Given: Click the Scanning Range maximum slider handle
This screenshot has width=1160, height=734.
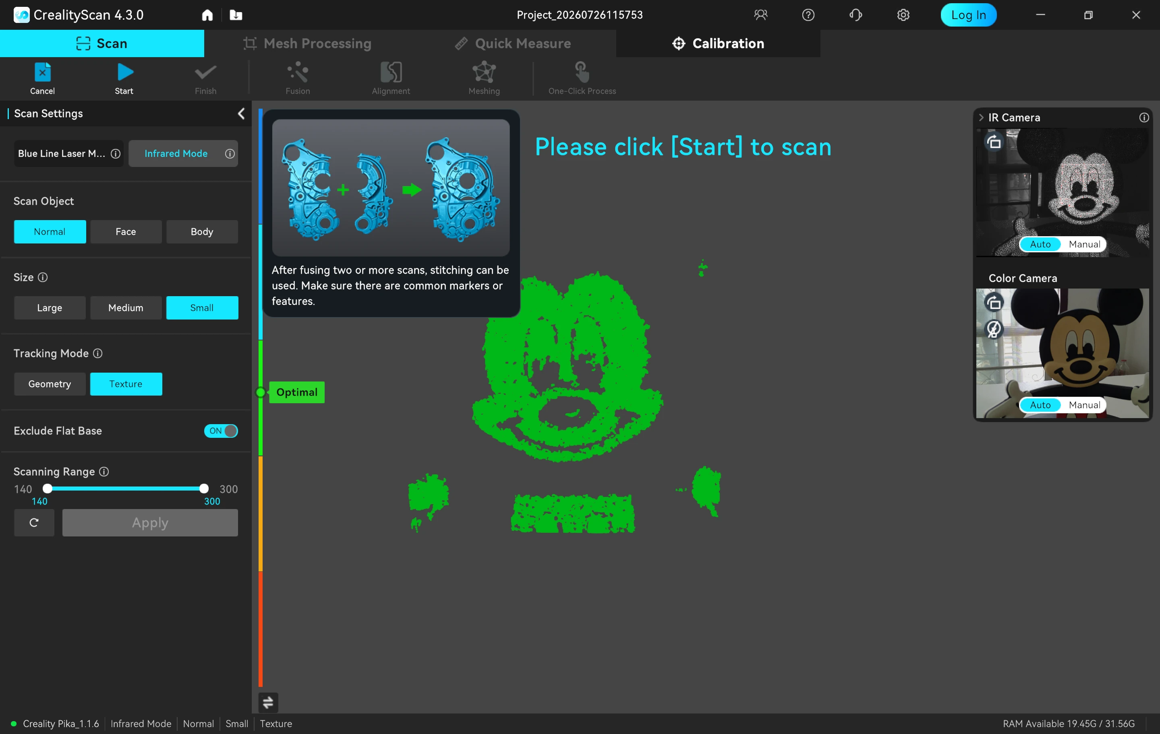Looking at the screenshot, I should click(204, 489).
